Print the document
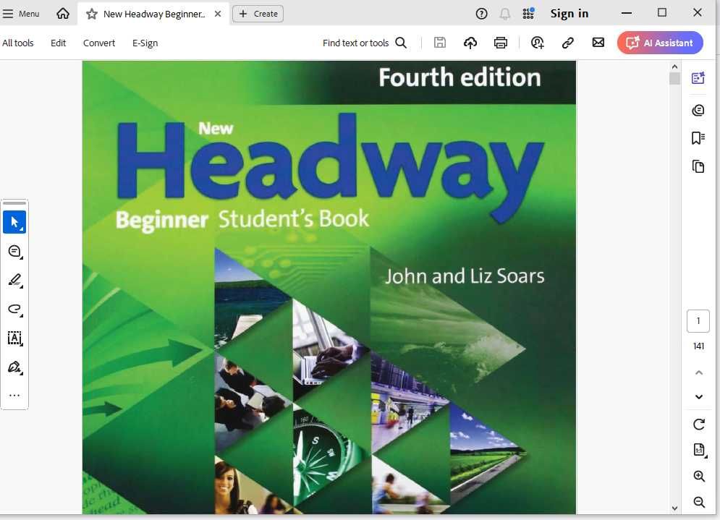This screenshot has height=520, width=720. click(501, 43)
